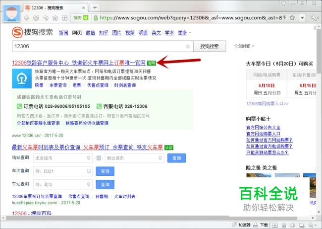Bookmark this page with address bar star
The image size is (322, 229).
click(x=292, y=18)
